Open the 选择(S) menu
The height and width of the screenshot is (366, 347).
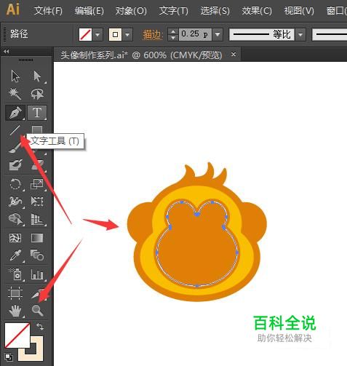[215, 11]
